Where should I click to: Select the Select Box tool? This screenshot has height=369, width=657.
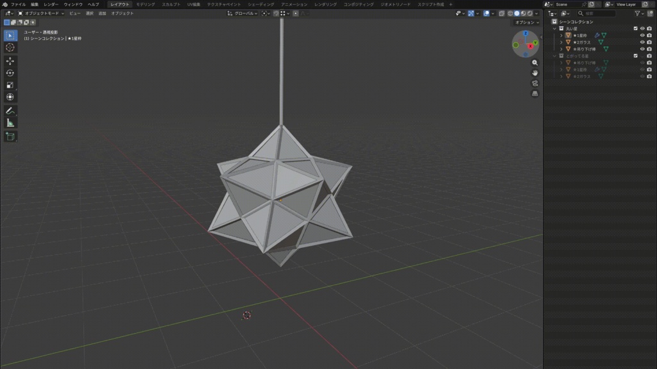(10, 36)
